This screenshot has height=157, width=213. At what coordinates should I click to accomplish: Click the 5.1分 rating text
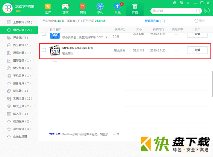[x=116, y=37]
